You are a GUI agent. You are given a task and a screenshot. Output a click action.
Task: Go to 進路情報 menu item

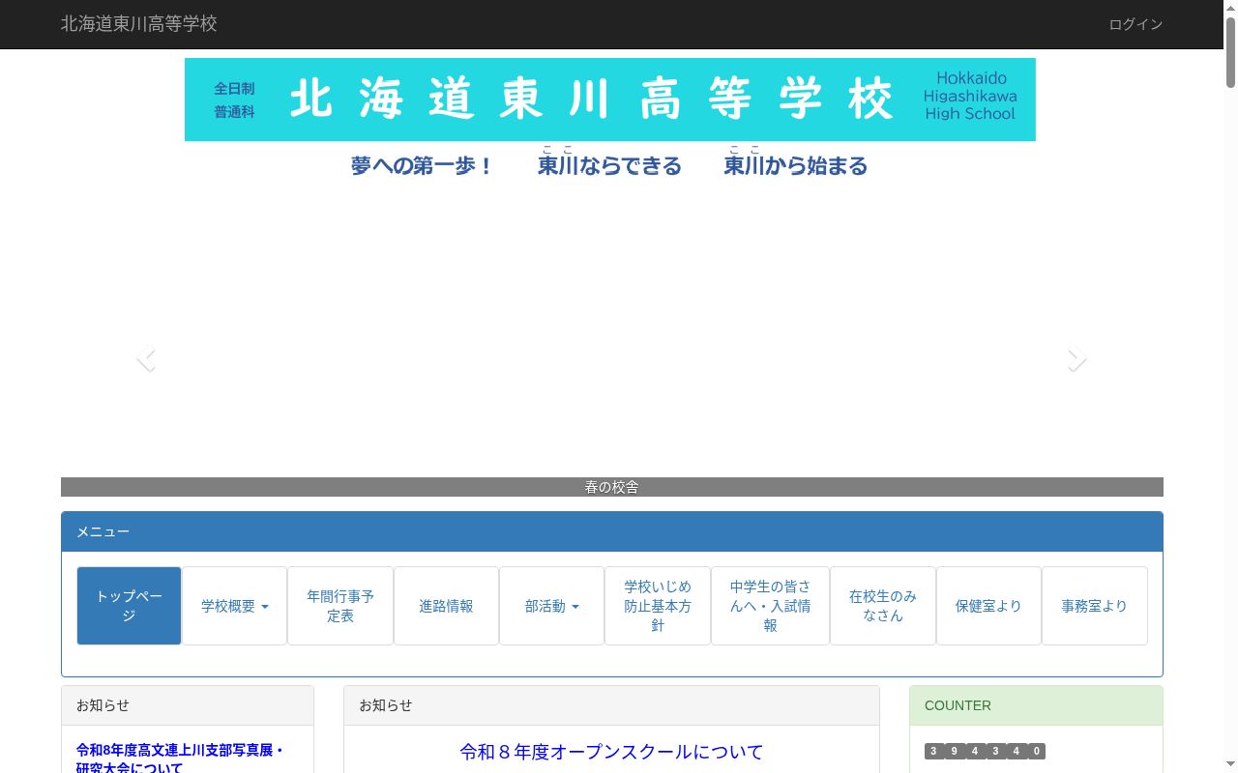pyautogui.click(x=446, y=606)
